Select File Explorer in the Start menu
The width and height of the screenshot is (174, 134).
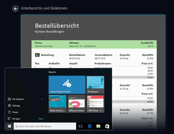click(18, 99)
